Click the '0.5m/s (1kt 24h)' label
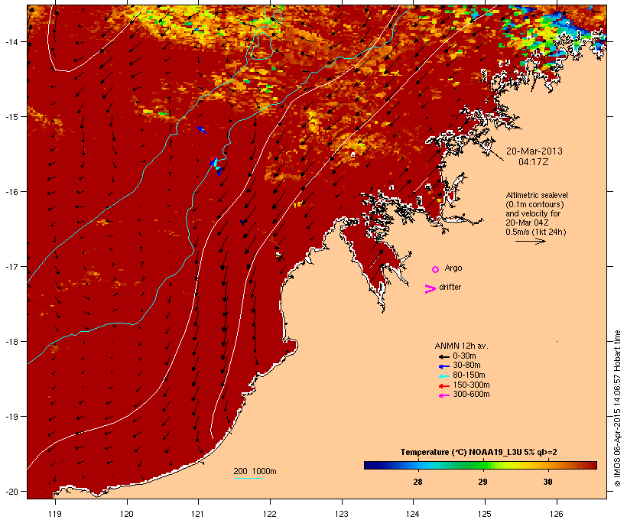Image resolution: width=627 pixels, height=520 pixels. (x=536, y=232)
